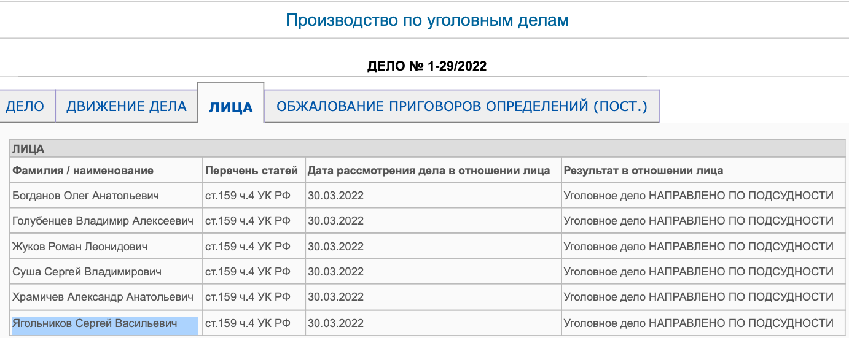849x338 pixels.
Task: Select name Голубенцев Владимир Алексеевич
Action: tap(103, 221)
